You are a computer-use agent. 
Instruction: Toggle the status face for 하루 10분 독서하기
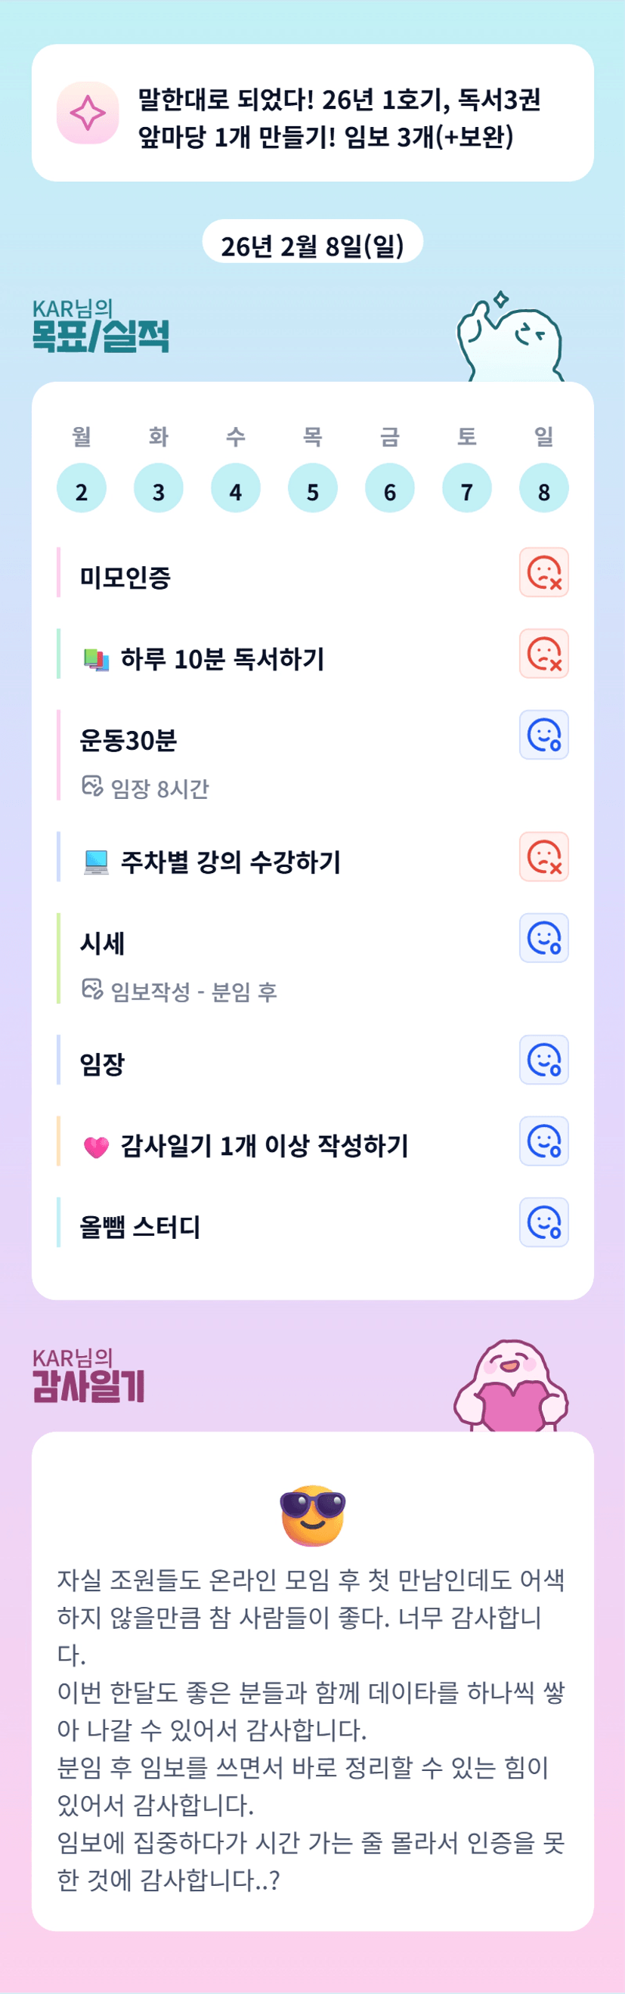(544, 654)
